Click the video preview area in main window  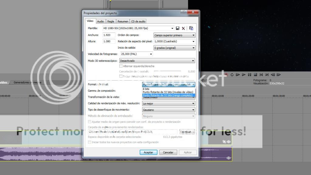(250, 36)
